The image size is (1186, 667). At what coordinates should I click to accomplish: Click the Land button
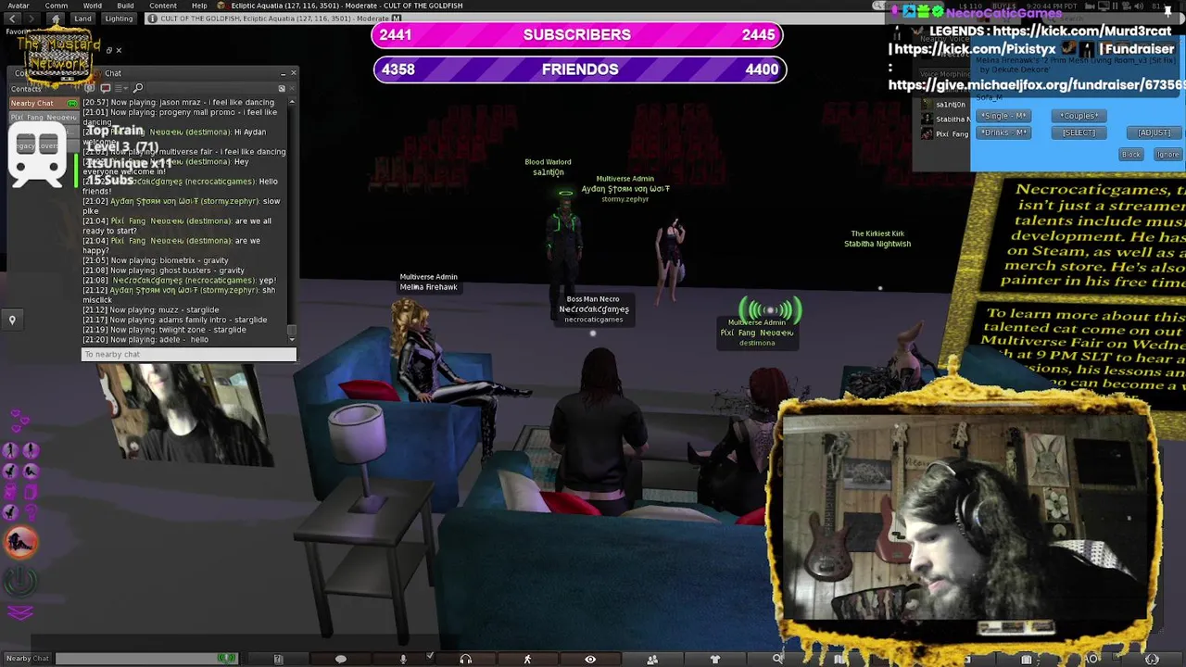(x=83, y=19)
